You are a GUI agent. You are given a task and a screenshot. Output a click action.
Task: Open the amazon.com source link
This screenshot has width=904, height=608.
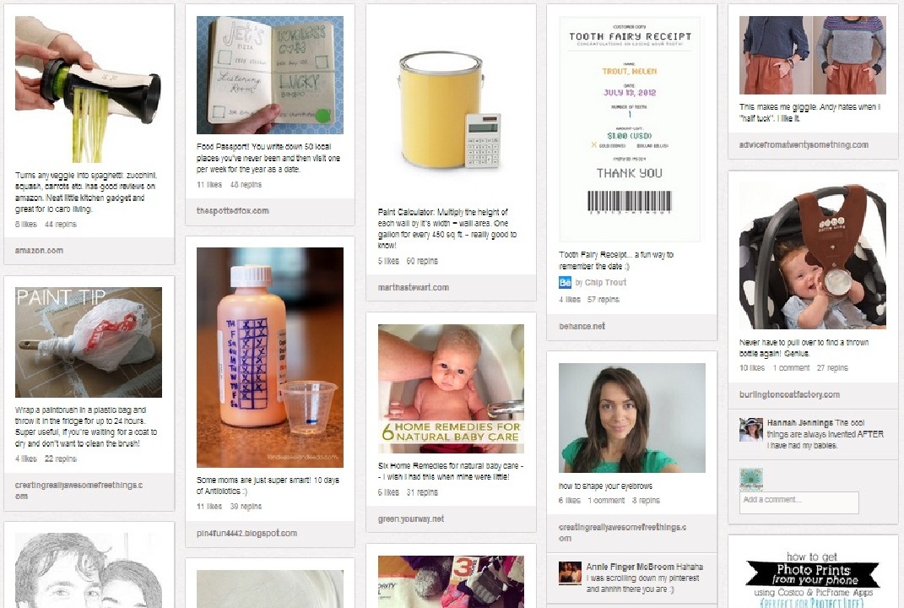click(x=39, y=250)
